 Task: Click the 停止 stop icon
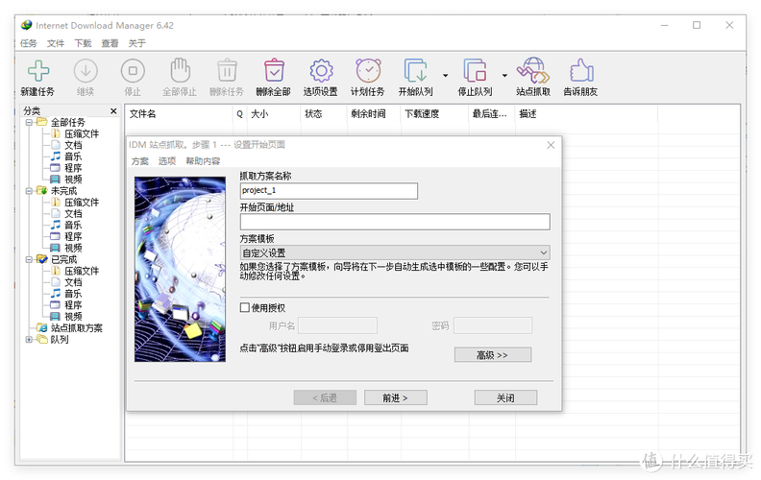tap(133, 72)
